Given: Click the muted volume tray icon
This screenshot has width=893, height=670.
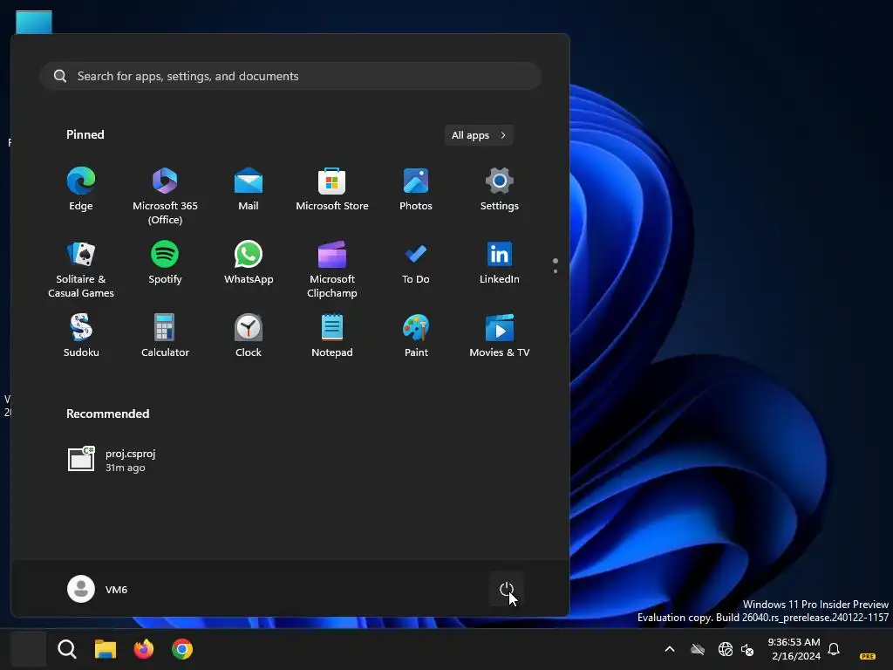Looking at the screenshot, I should 747,649.
